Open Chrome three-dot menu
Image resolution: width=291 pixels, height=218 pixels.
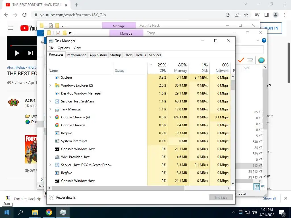coord(285,15)
